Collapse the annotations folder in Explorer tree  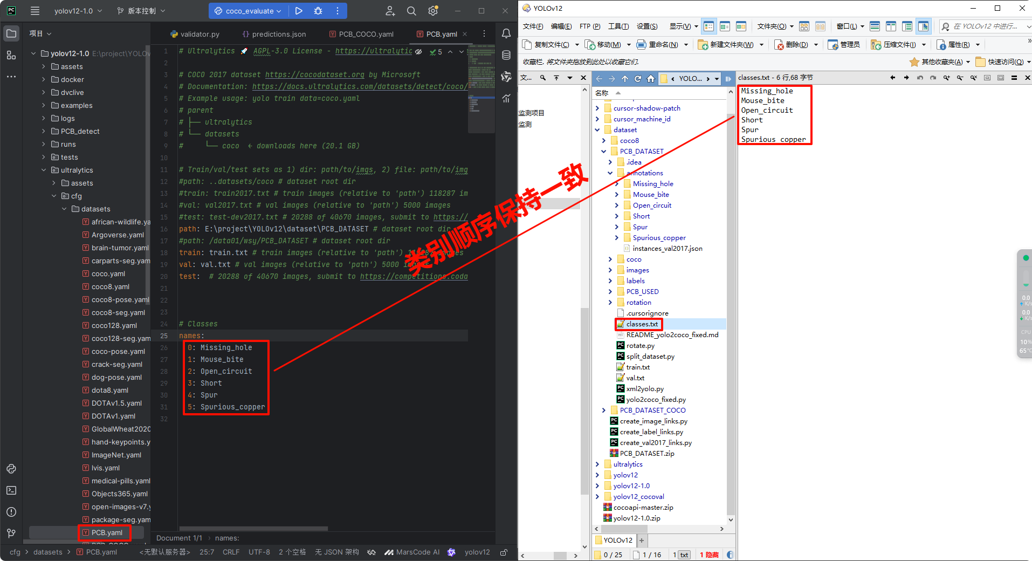coord(610,173)
